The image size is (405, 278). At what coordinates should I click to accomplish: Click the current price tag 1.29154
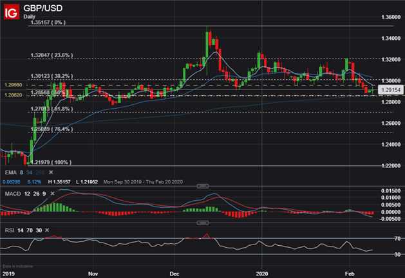391,90
